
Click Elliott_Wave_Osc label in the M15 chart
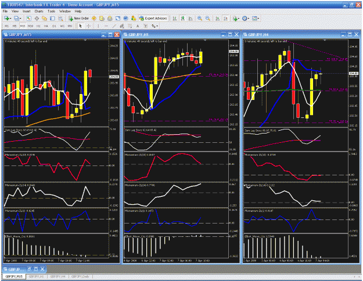[20, 236]
